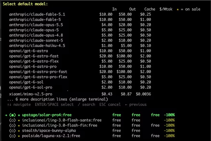The height and width of the screenshot is (141, 211).
Task: Click upstage/solar-pro4:free model name
Action: coord(47,115)
